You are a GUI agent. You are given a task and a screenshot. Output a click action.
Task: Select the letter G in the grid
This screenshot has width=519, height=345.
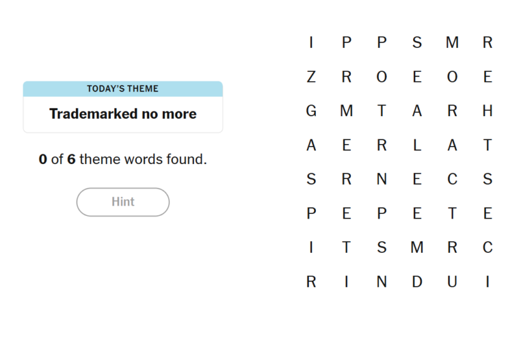311,111
